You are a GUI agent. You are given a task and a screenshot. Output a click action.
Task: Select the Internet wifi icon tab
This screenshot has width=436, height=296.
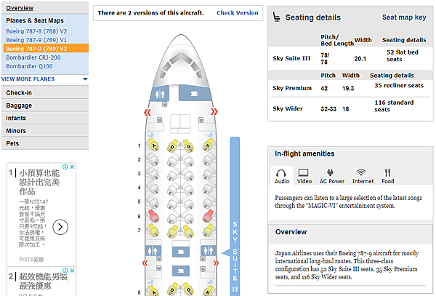tap(363, 177)
